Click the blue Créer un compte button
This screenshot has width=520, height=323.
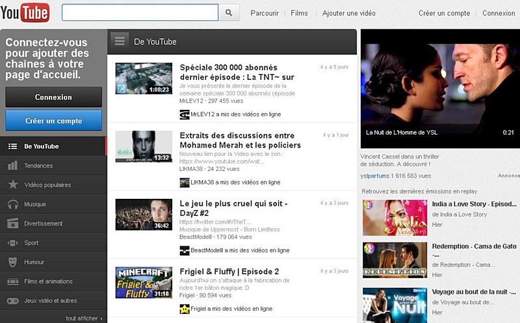click(x=53, y=120)
